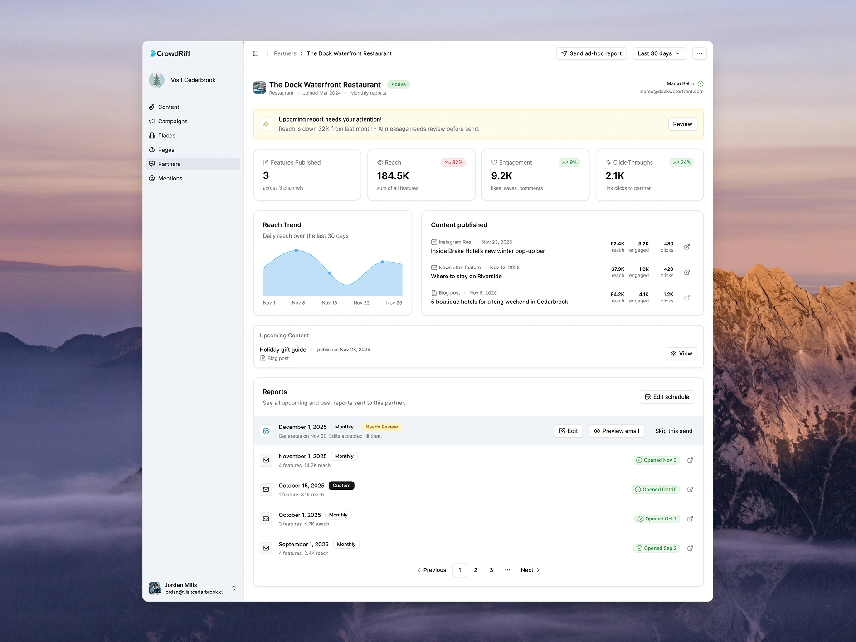
Task: Click the Opened Nov 3 status badge
Action: pos(656,460)
